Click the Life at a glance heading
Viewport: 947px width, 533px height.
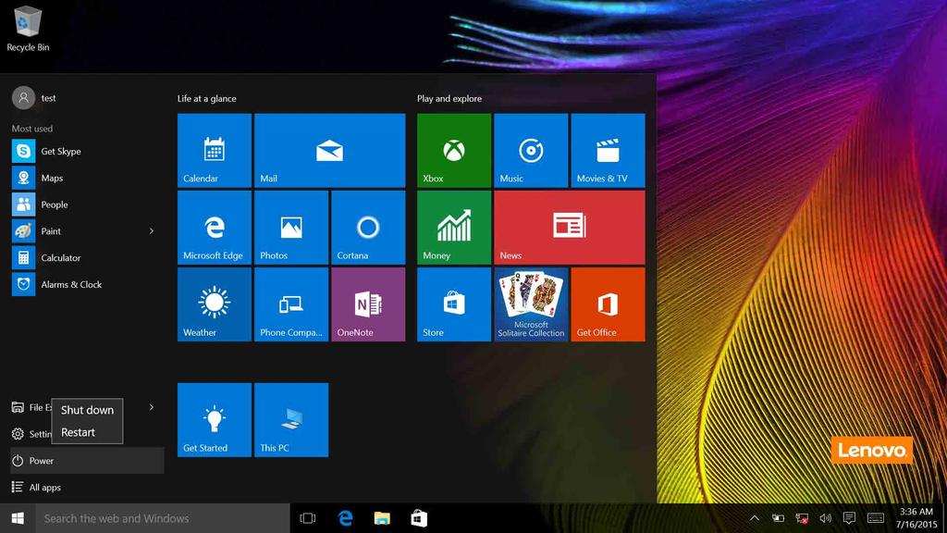tap(206, 98)
